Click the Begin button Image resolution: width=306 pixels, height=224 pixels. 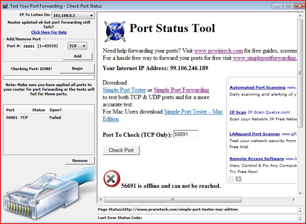pos(77,69)
